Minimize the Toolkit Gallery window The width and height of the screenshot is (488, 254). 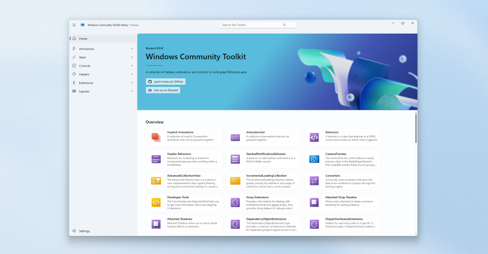(x=393, y=24)
